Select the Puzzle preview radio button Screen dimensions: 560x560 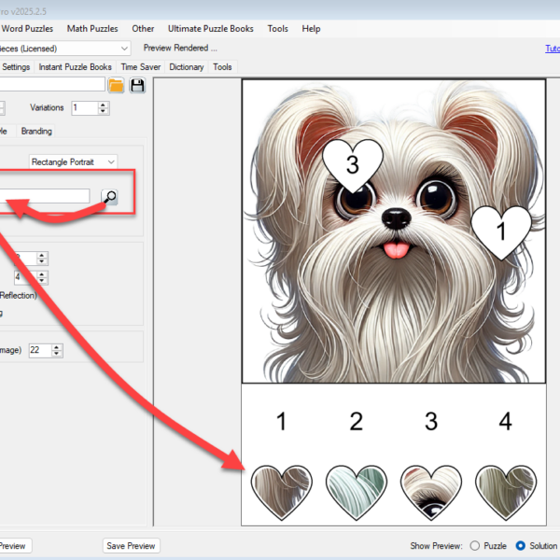[475, 546]
